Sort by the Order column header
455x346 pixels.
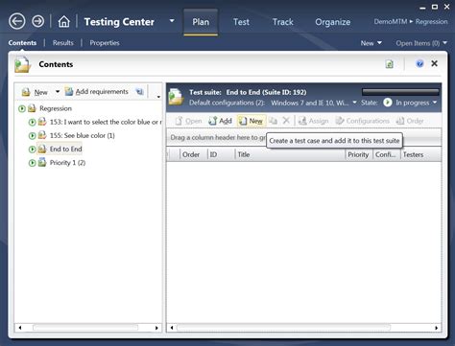194,154
